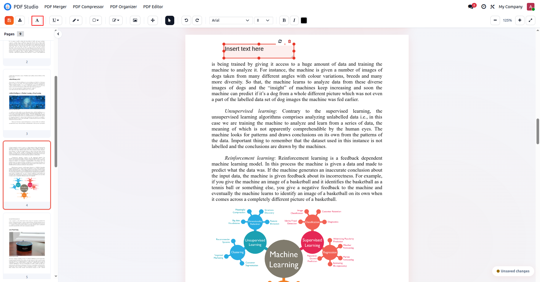Click the orange Save icon
The height and width of the screenshot is (282, 540).
(9, 20)
